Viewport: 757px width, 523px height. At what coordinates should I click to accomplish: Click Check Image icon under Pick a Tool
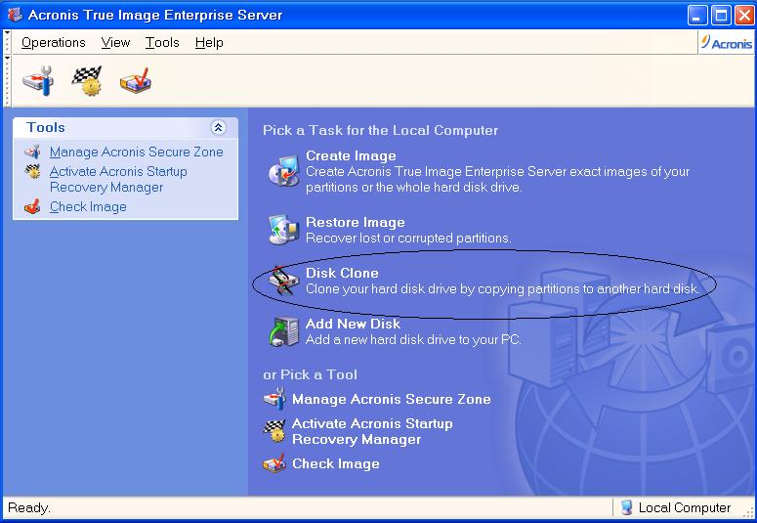pos(274,463)
